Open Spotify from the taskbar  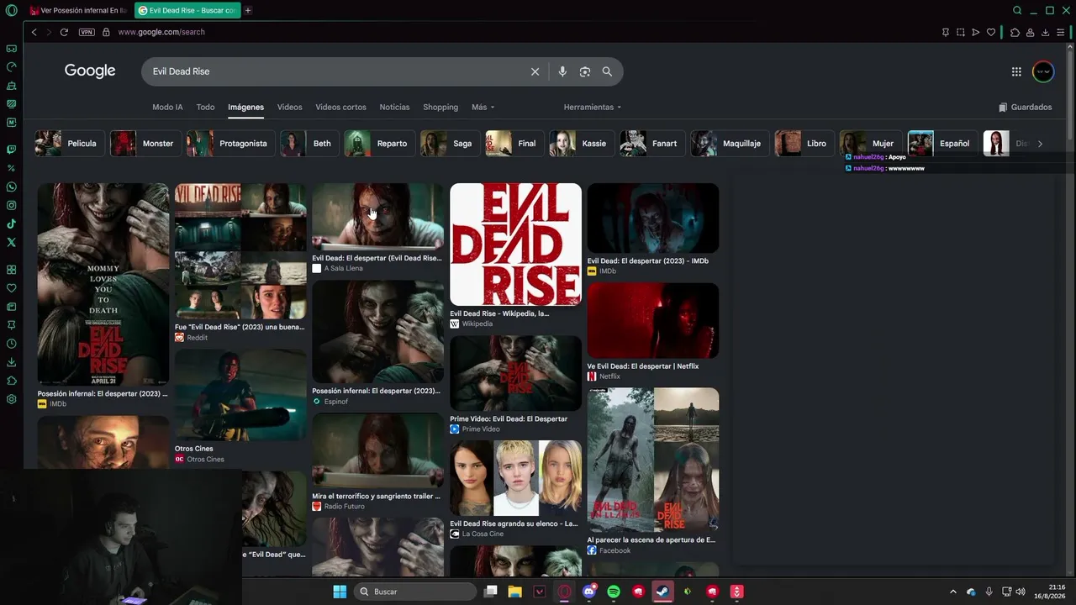[x=614, y=592]
